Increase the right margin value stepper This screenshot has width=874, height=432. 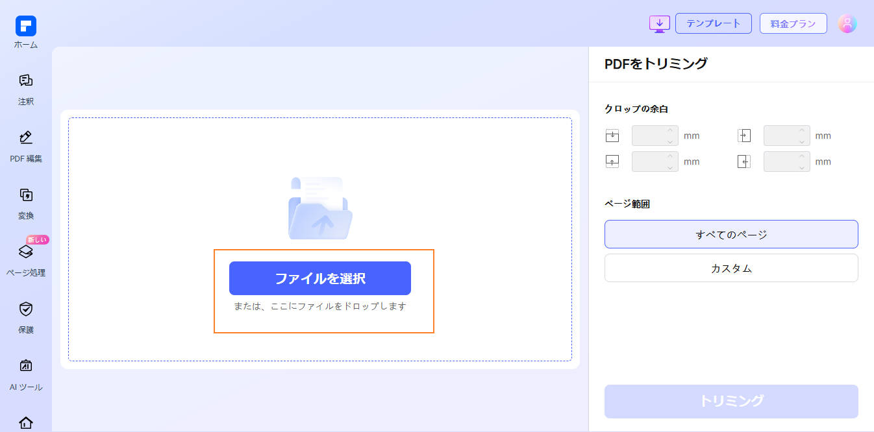click(802, 156)
